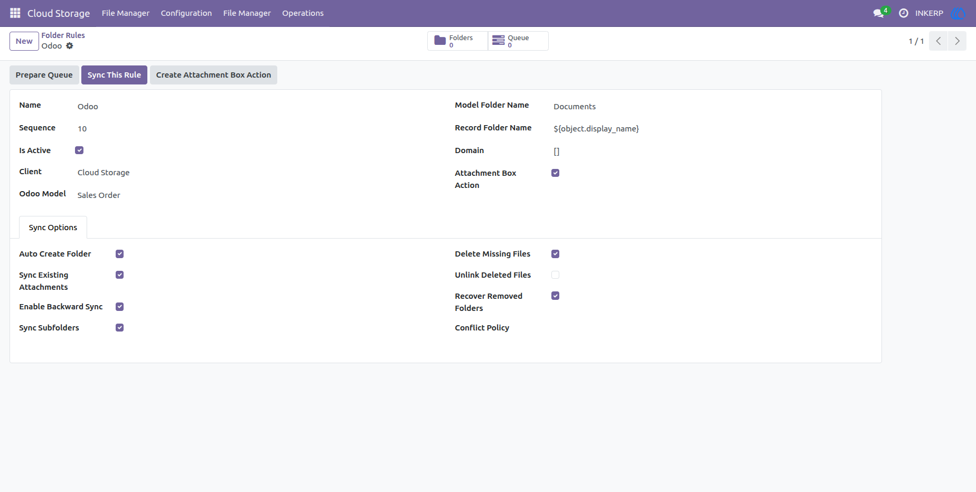The width and height of the screenshot is (976, 492).
Task: Click the gear icon next to Odoo
Action: point(70,46)
